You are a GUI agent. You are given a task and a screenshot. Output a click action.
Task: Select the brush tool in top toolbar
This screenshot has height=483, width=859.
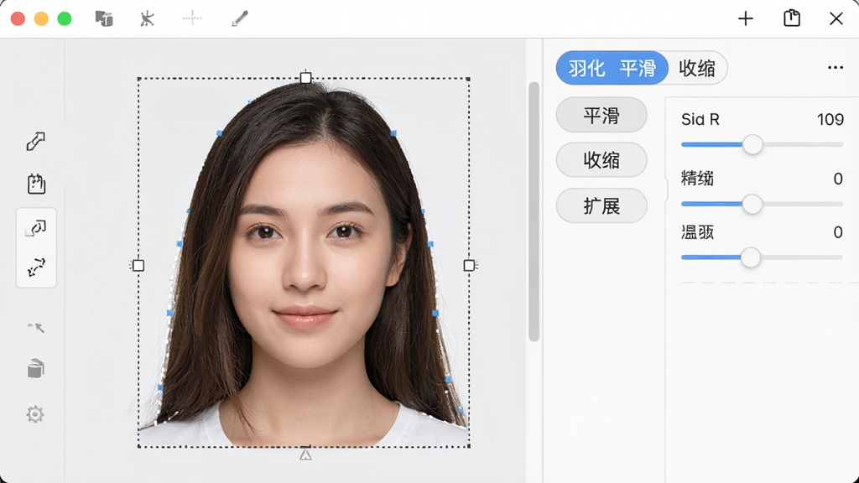pos(239,18)
